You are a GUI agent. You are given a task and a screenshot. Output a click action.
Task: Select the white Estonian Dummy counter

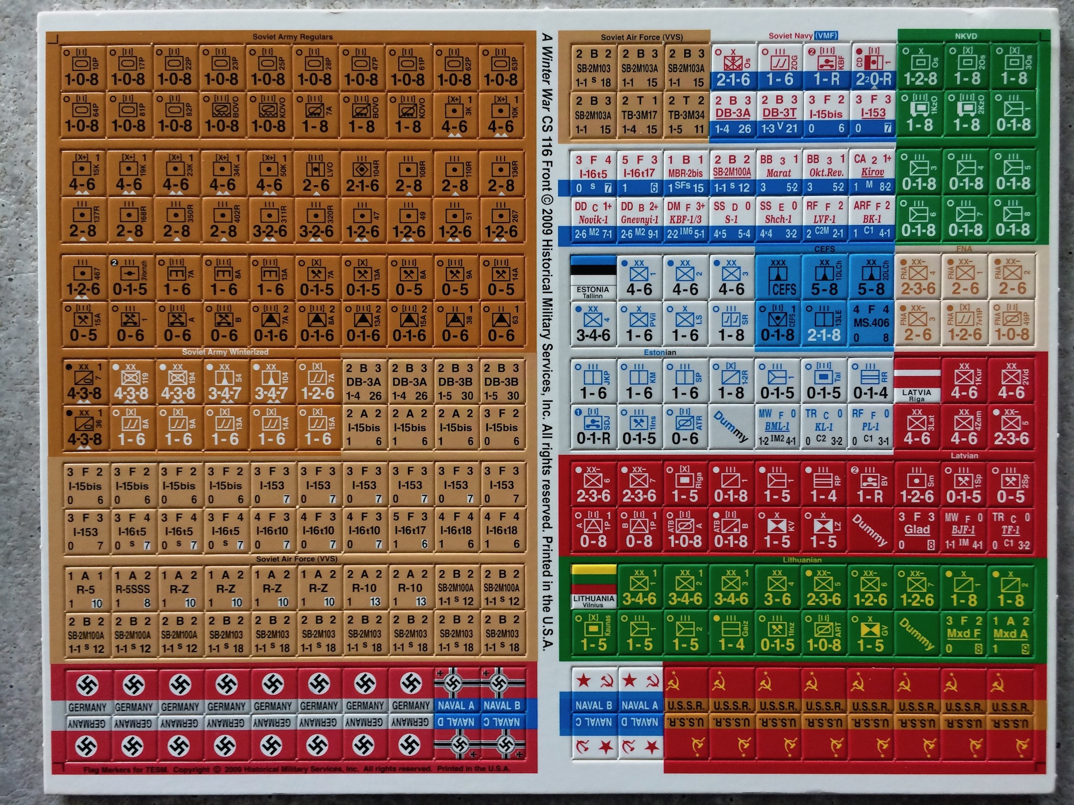(x=731, y=428)
